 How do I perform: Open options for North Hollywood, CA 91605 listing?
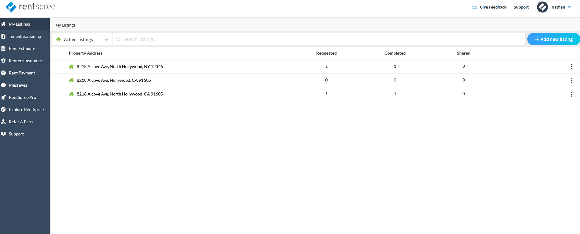(571, 94)
